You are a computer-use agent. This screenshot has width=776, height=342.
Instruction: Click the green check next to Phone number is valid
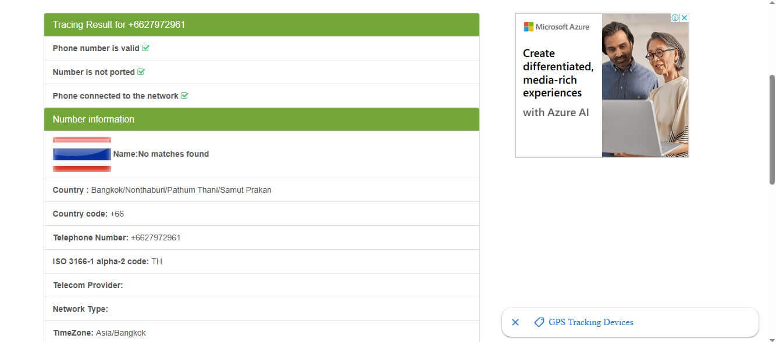[145, 48]
